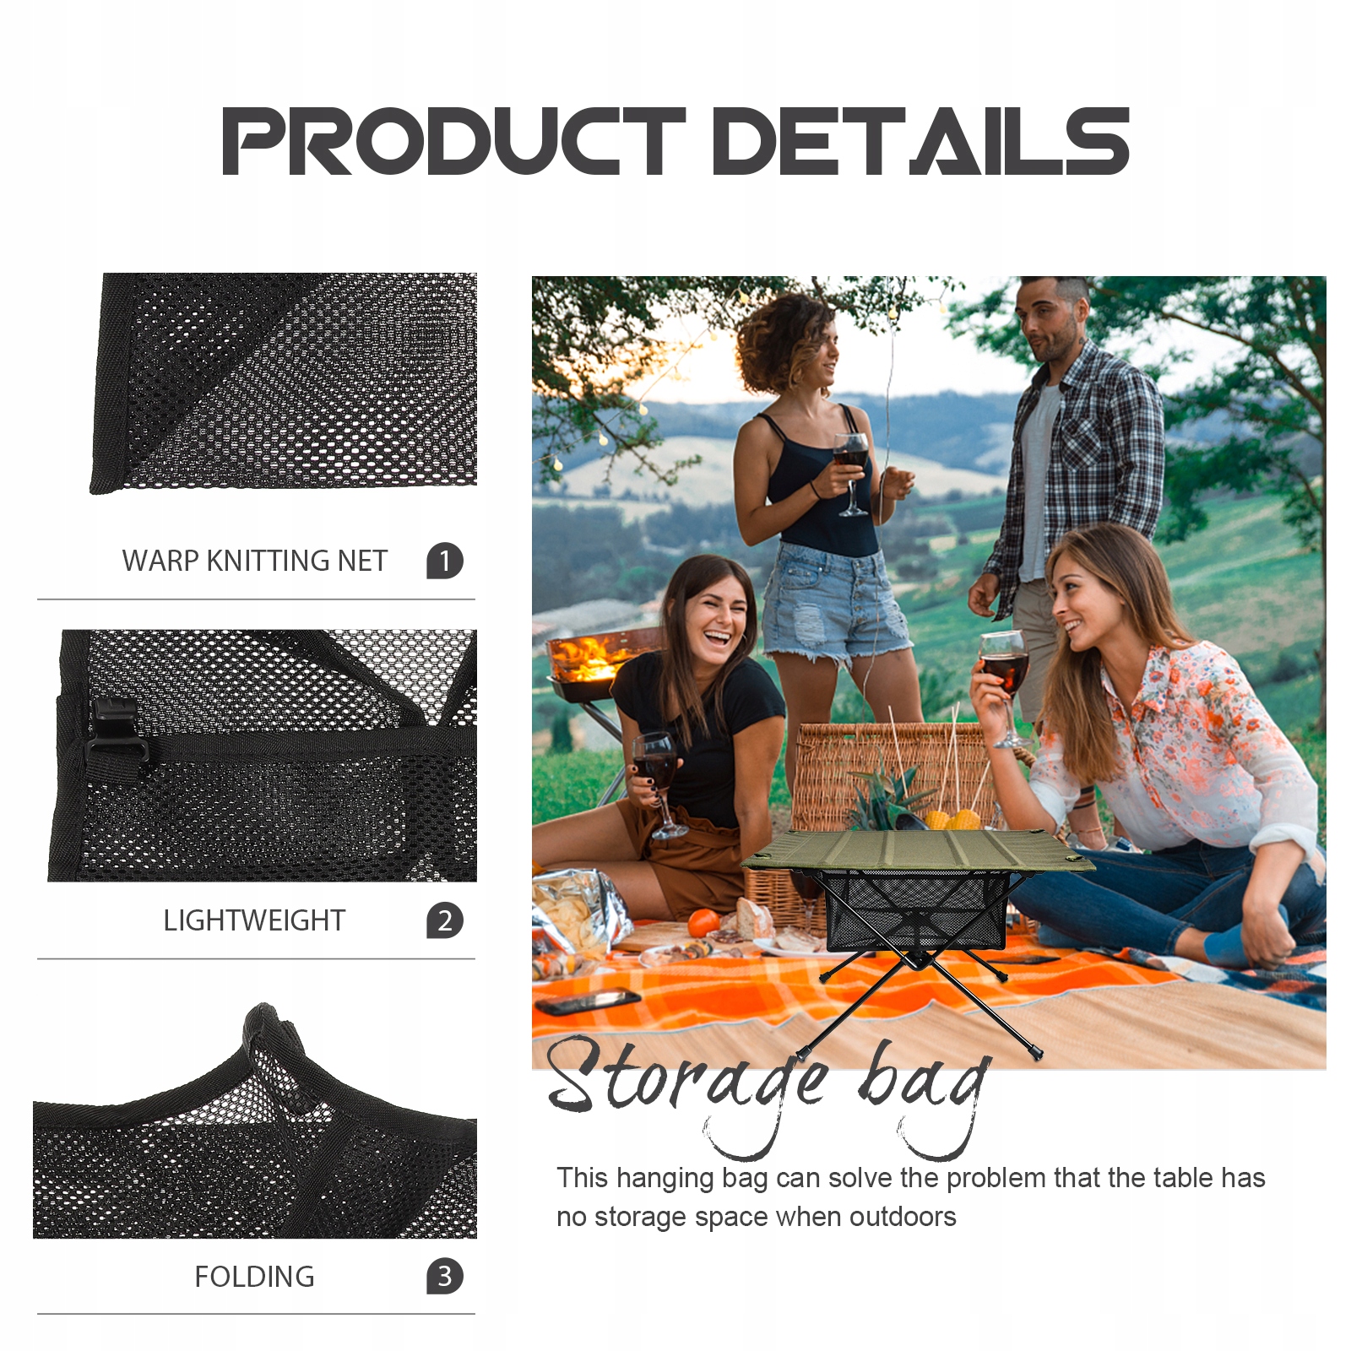Click the PRODUCT DETAILS heading
1351x1351 pixels.
(x=675, y=141)
